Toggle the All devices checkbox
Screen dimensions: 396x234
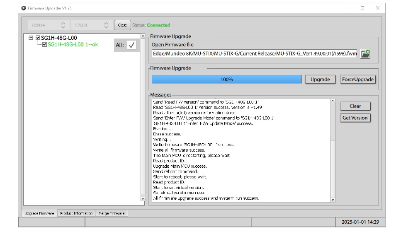[x=131, y=45]
